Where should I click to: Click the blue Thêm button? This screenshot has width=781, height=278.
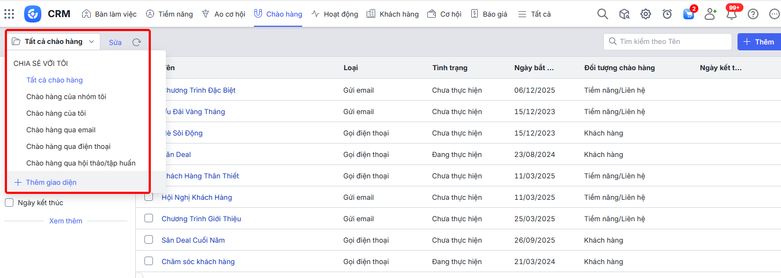(x=758, y=42)
